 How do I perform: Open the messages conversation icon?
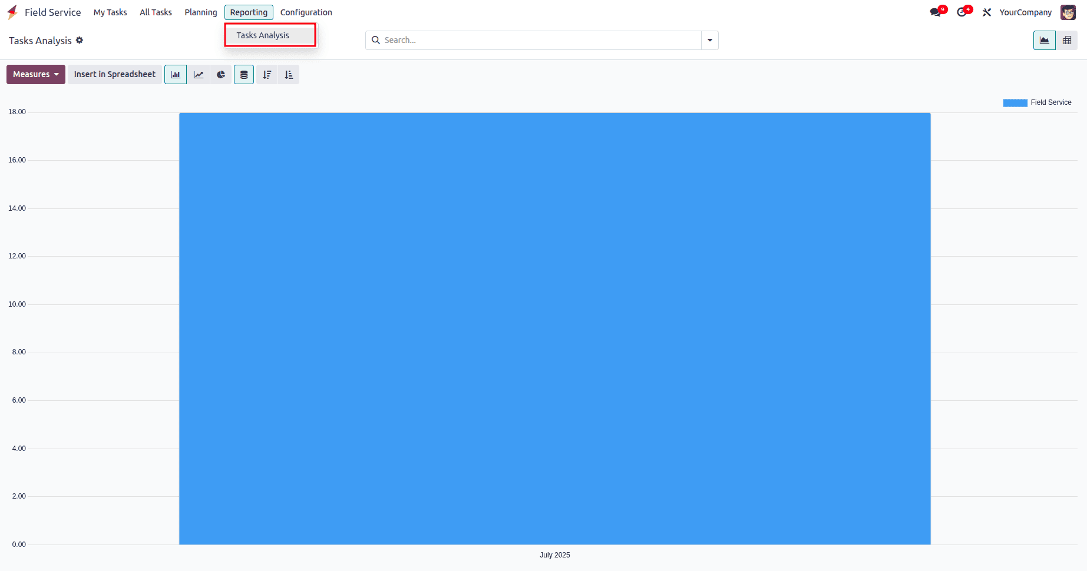(936, 12)
